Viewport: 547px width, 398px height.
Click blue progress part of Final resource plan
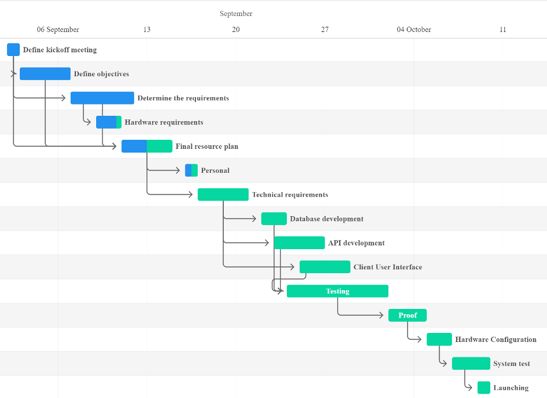134,146
